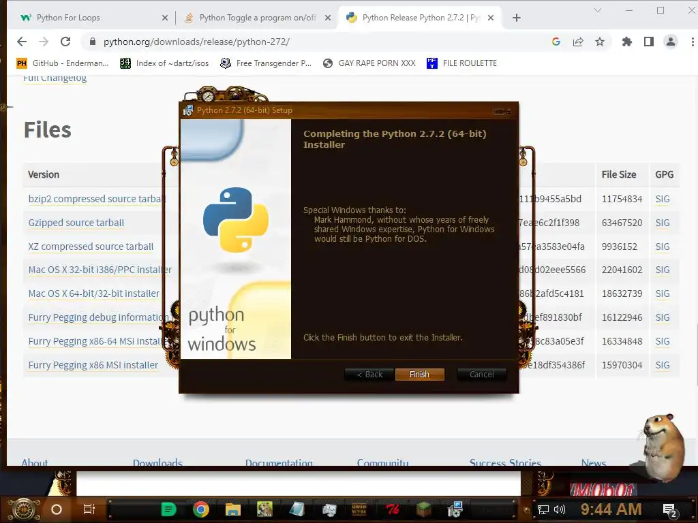698x523 pixels.
Task: Click the File Size column header
Action: pos(619,174)
